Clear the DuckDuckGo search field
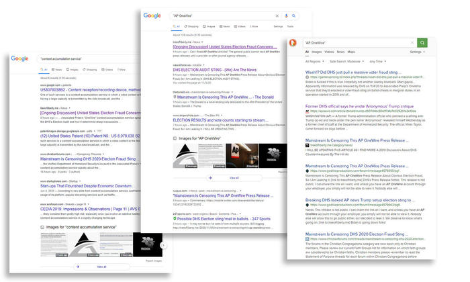 click(x=412, y=43)
